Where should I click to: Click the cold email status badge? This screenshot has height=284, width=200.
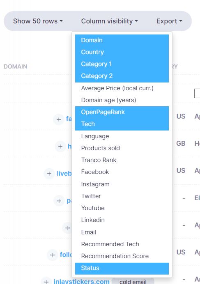point(133,282)
